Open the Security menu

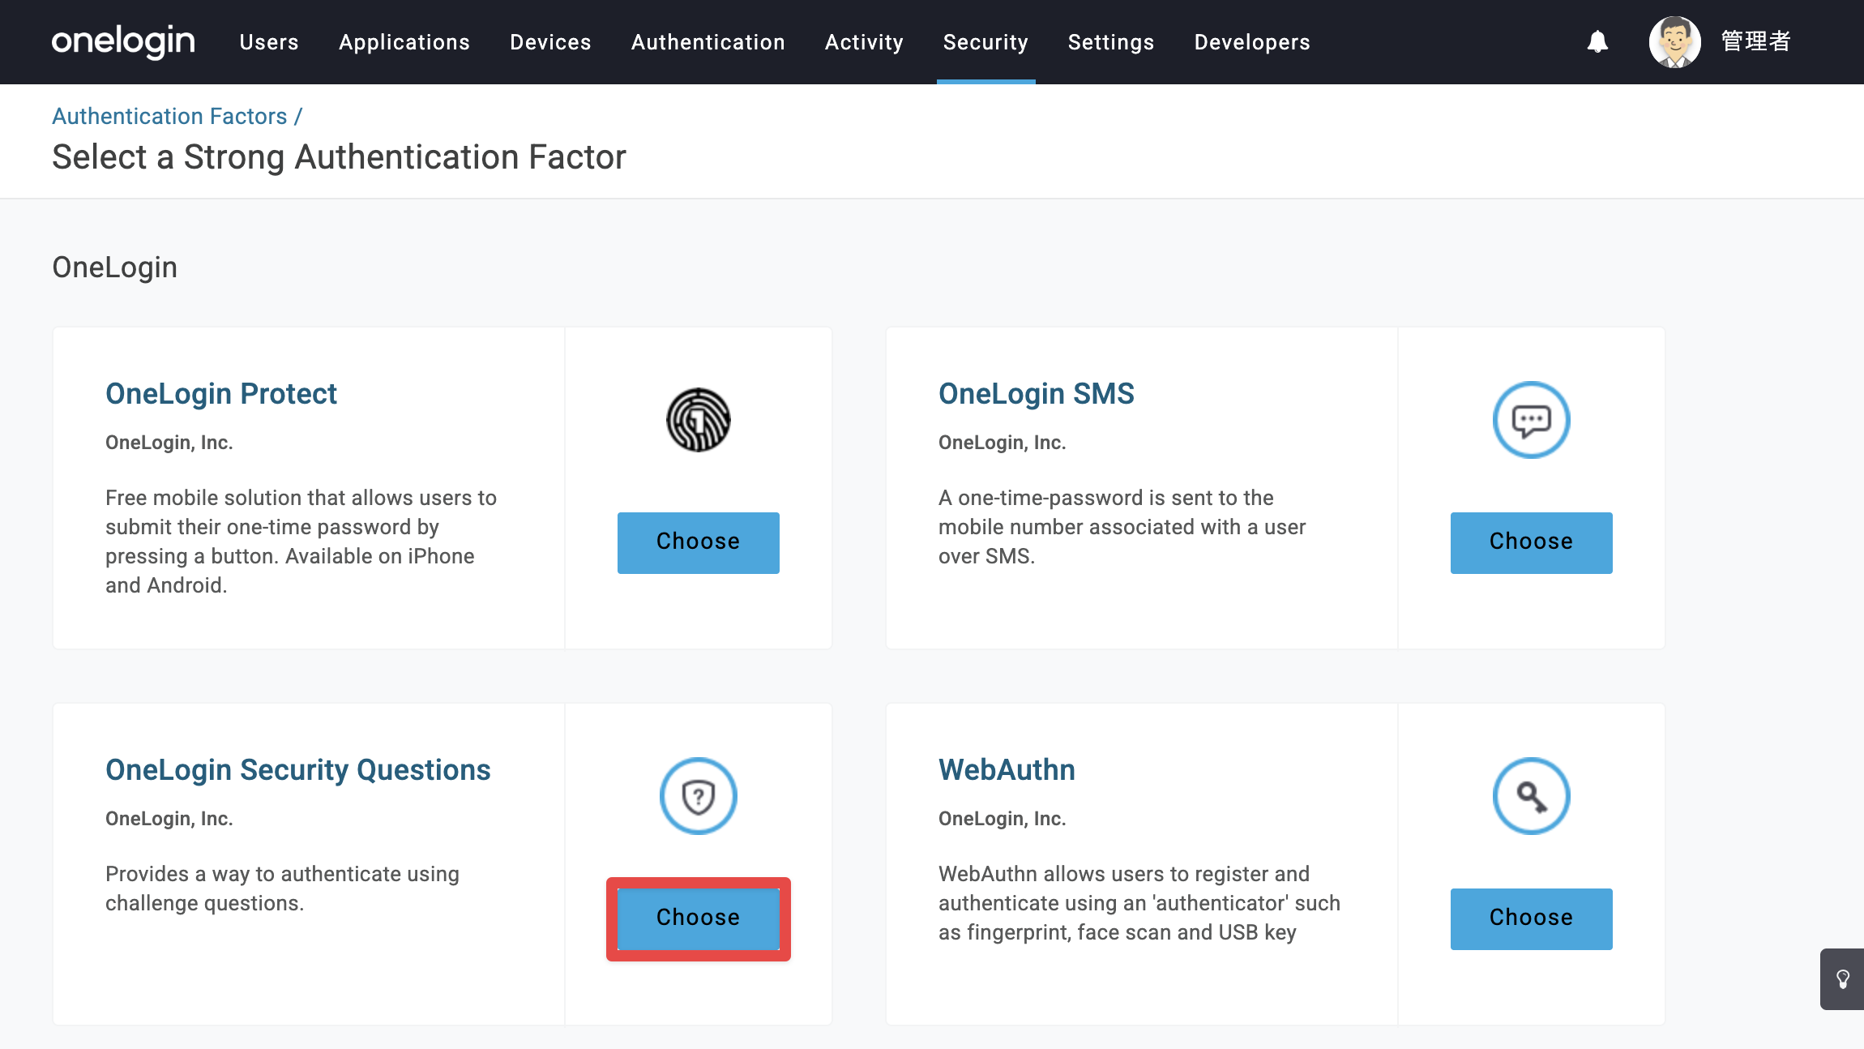985,42
